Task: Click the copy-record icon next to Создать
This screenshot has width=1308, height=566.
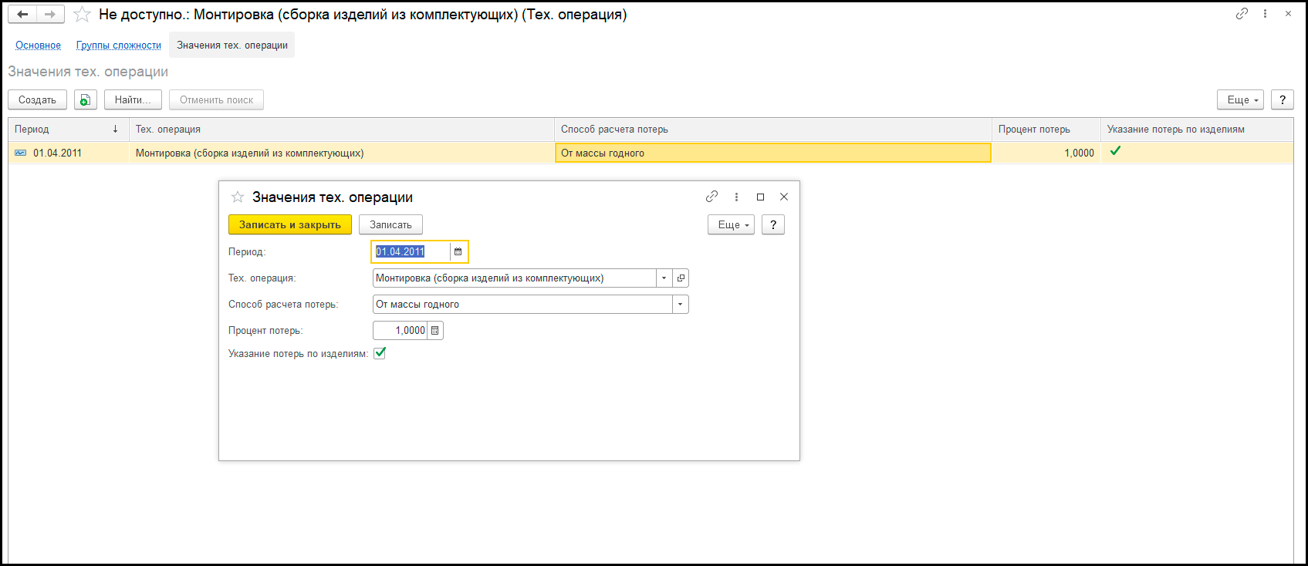Action: [86, 99]
